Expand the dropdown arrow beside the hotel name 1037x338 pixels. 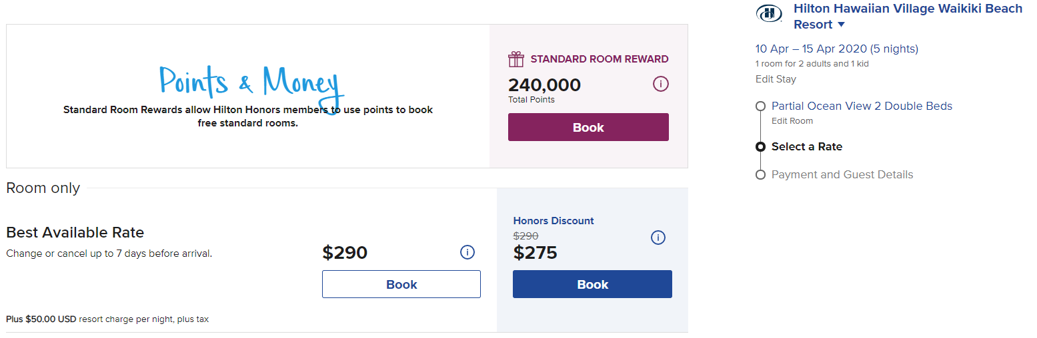click(x=841, y=25)
